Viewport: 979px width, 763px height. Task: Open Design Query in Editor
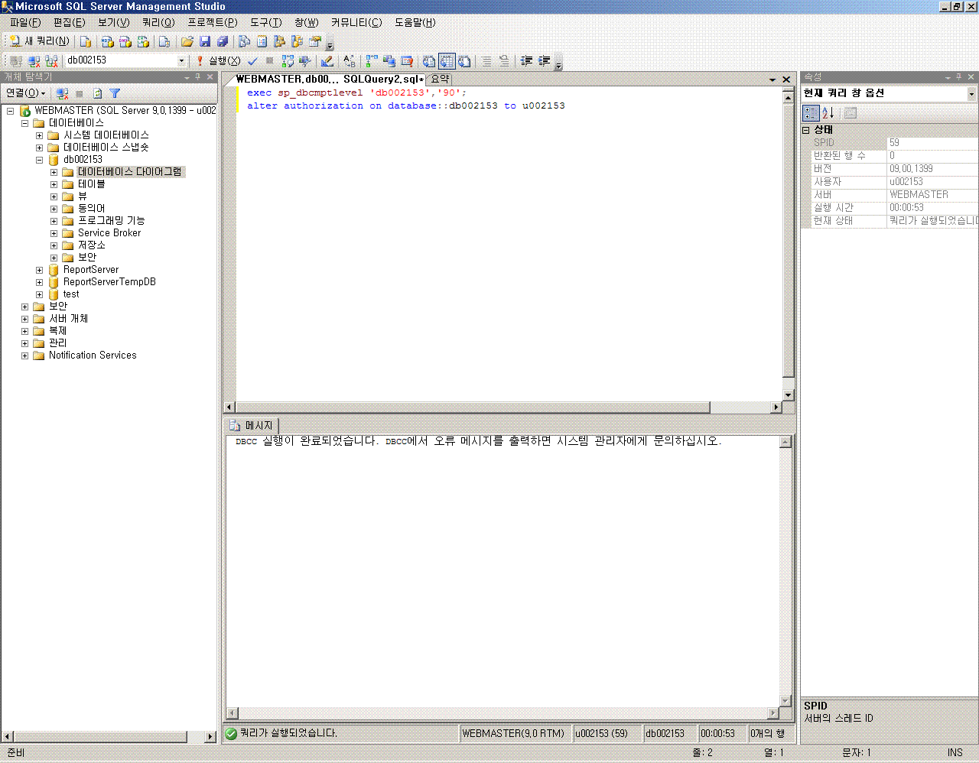(x=327, y=60)
